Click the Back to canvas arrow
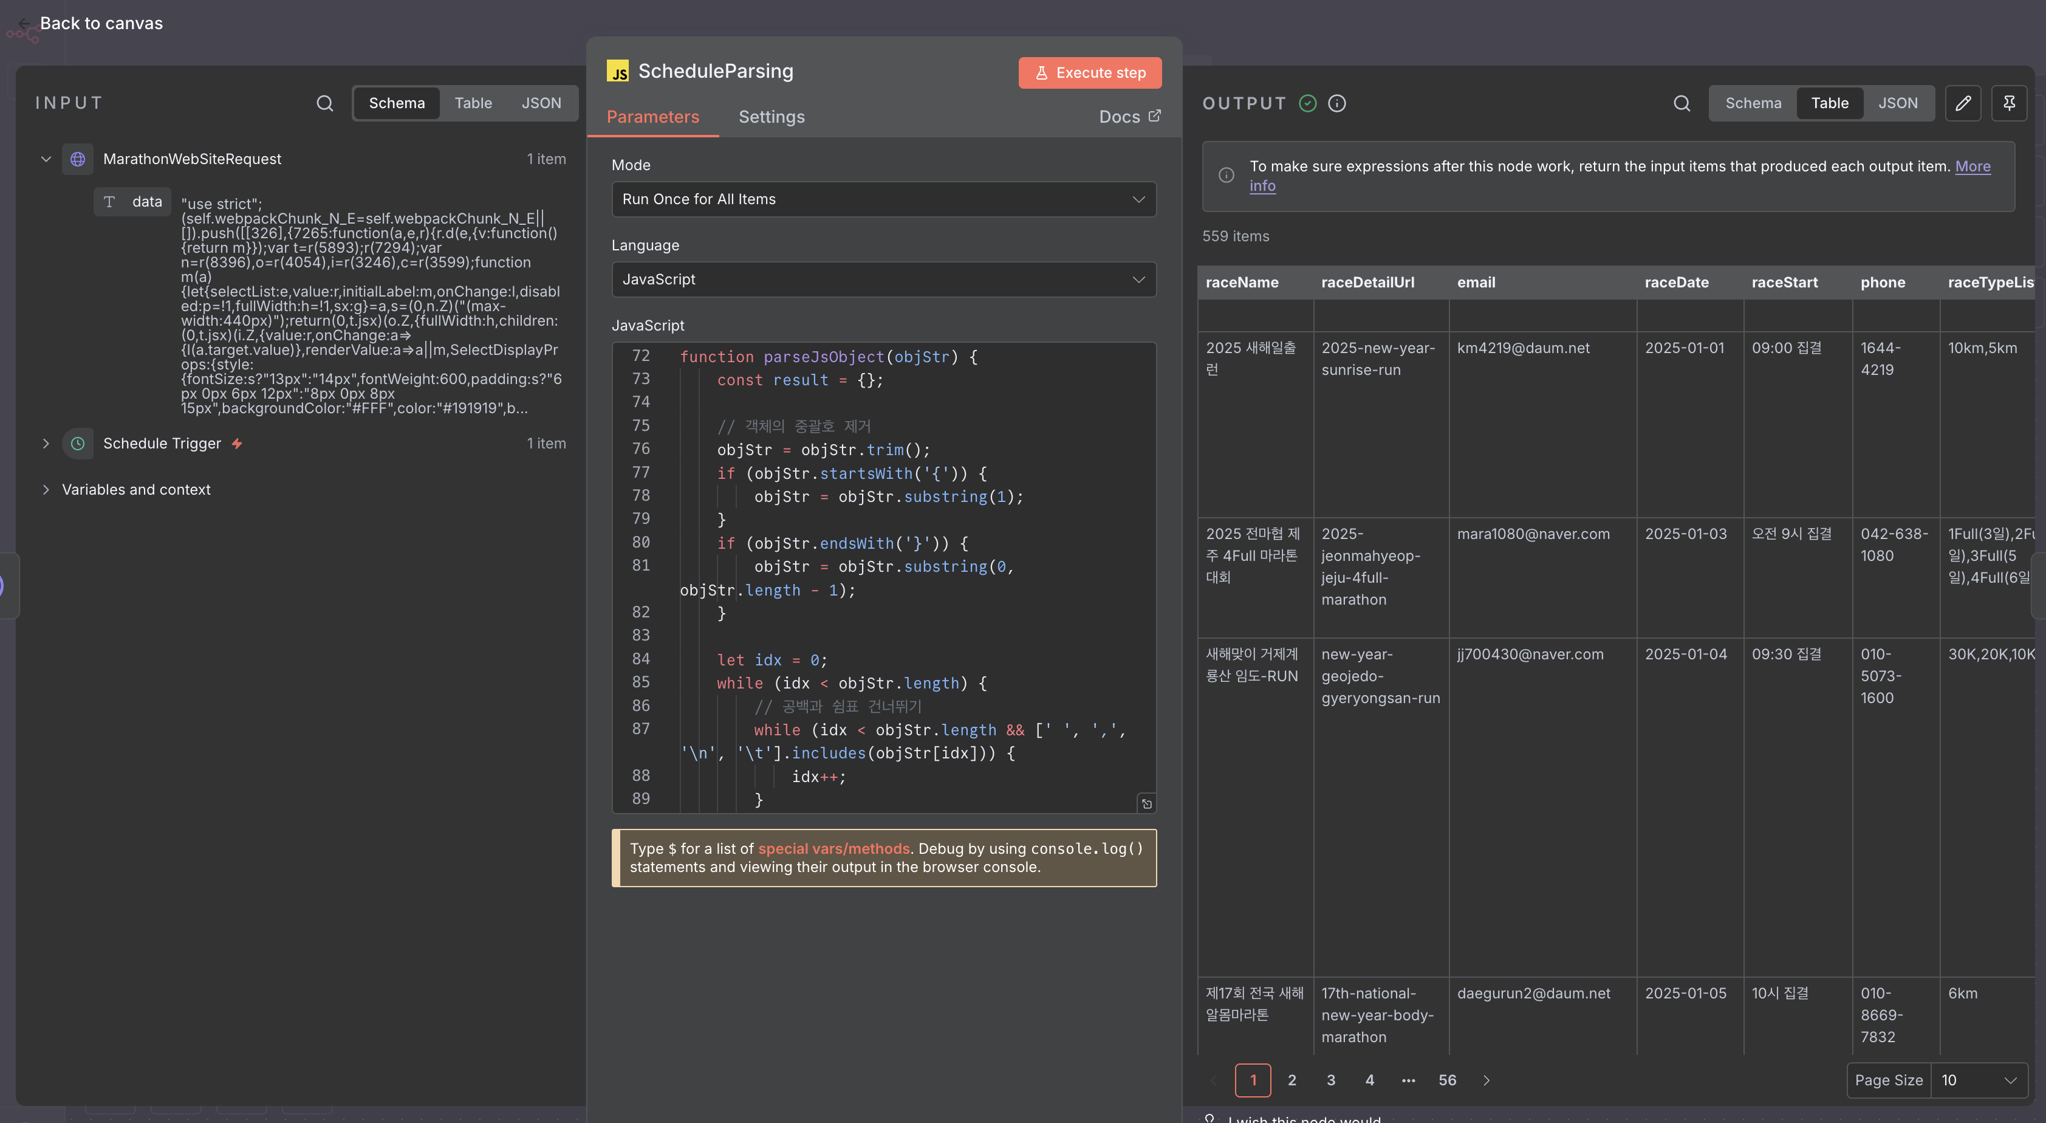2046x1123 pixels. point(24,23)
